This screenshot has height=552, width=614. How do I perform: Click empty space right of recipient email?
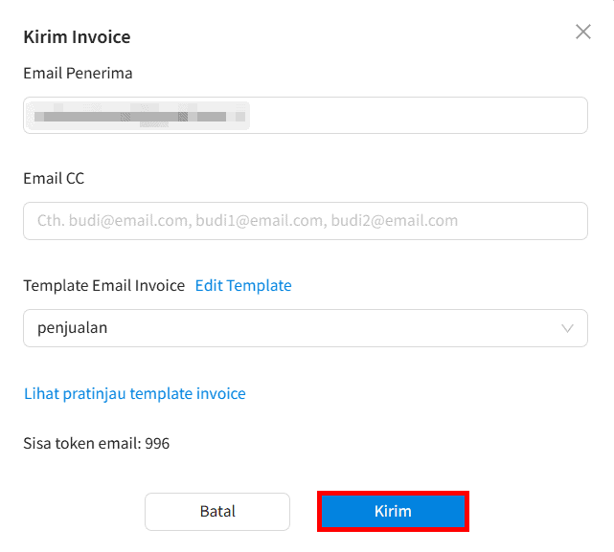pos(421,115)
